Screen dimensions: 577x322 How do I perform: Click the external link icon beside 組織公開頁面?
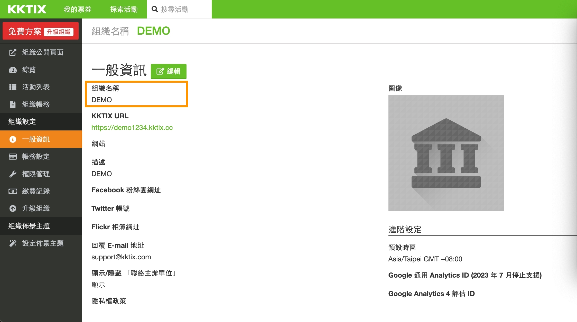13,52
